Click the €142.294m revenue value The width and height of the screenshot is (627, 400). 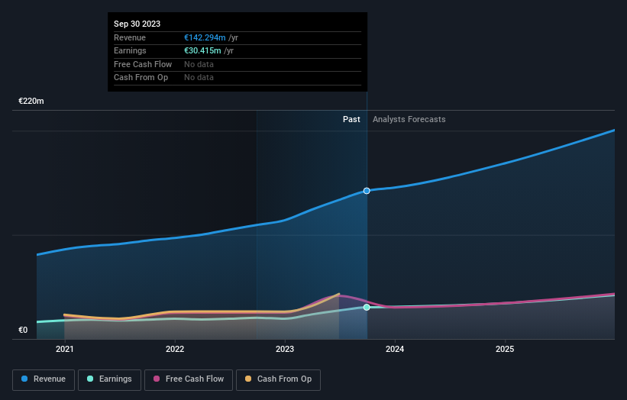tap(205, 37)
